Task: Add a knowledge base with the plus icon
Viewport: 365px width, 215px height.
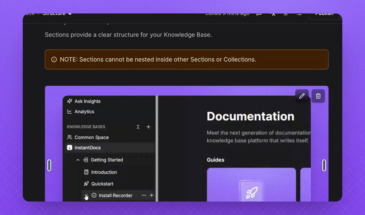Action: coord(148,127)
